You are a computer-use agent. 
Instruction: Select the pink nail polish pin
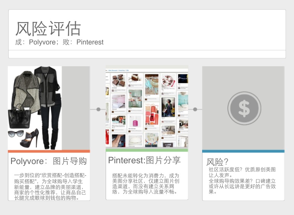point(135,121)
